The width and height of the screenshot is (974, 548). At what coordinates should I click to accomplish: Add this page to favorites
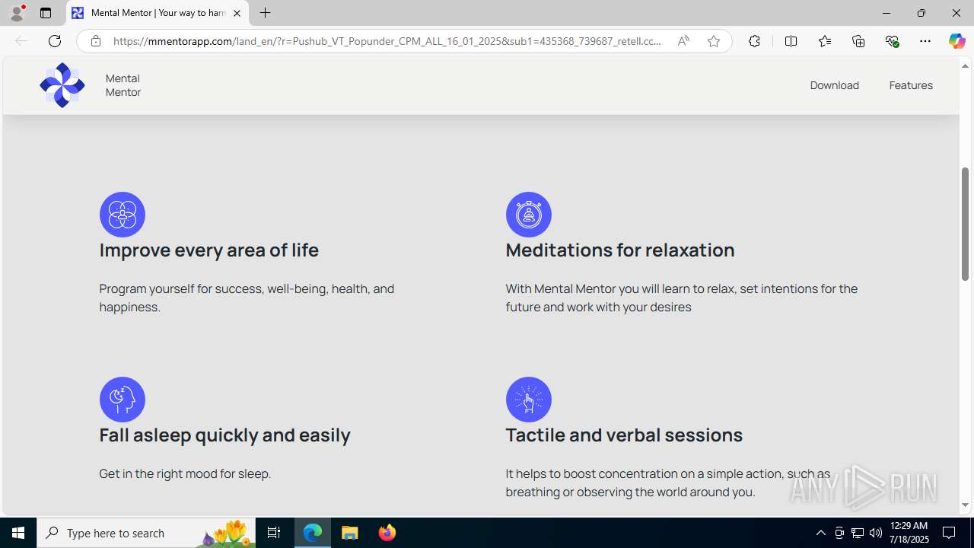click(x=714, y=41)
